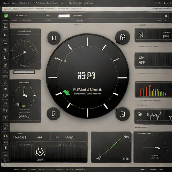Click the green bird-shaped icon inside the dial
The height and width of the screenshot is (172, 172).
pos(67,93)
